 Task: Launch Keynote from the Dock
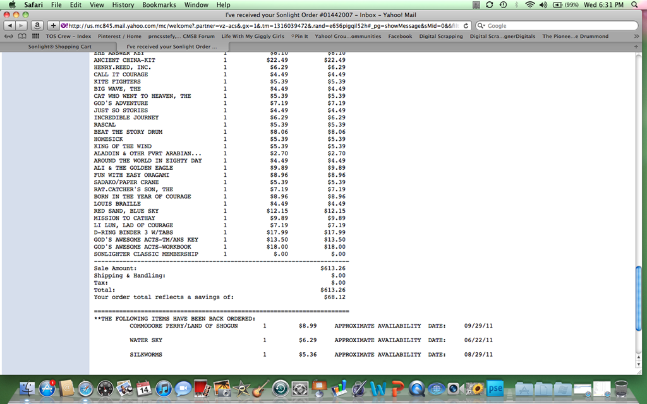click(319, 389)
